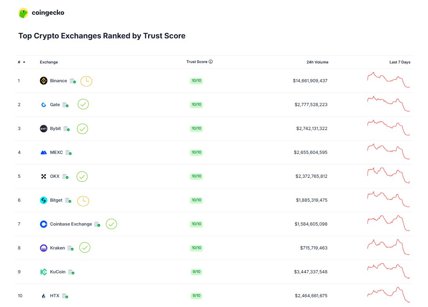This screenshot has height=307, width=428.
Task: Click HTX's 7-day sparkline chart
Action: [388, 295]
